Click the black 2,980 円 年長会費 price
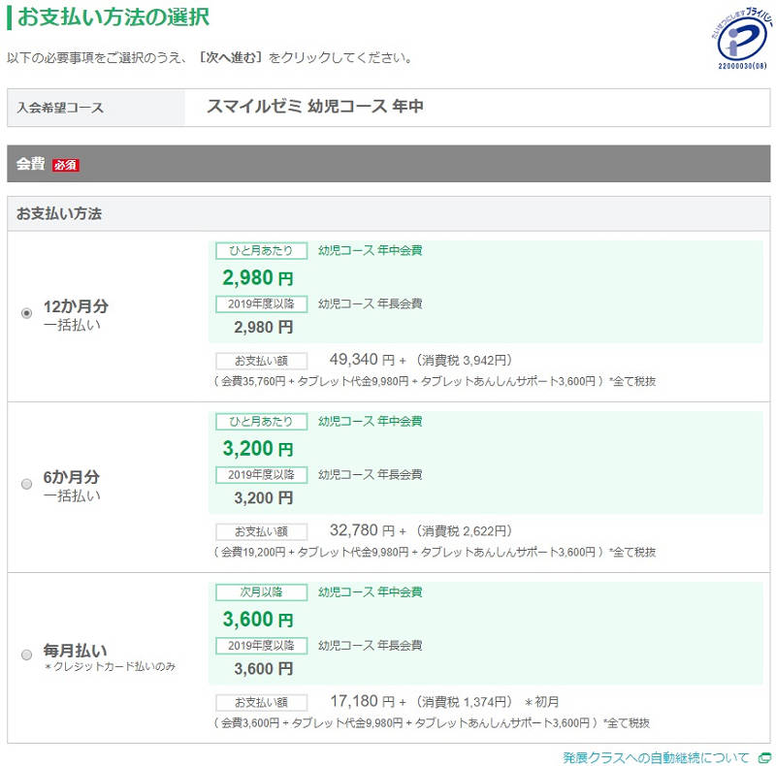 click(263, 327)
